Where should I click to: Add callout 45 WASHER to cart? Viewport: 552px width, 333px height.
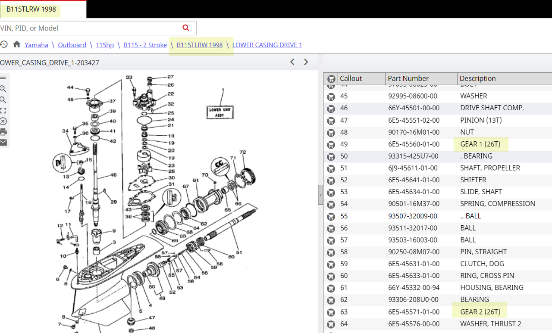(331, 96)
